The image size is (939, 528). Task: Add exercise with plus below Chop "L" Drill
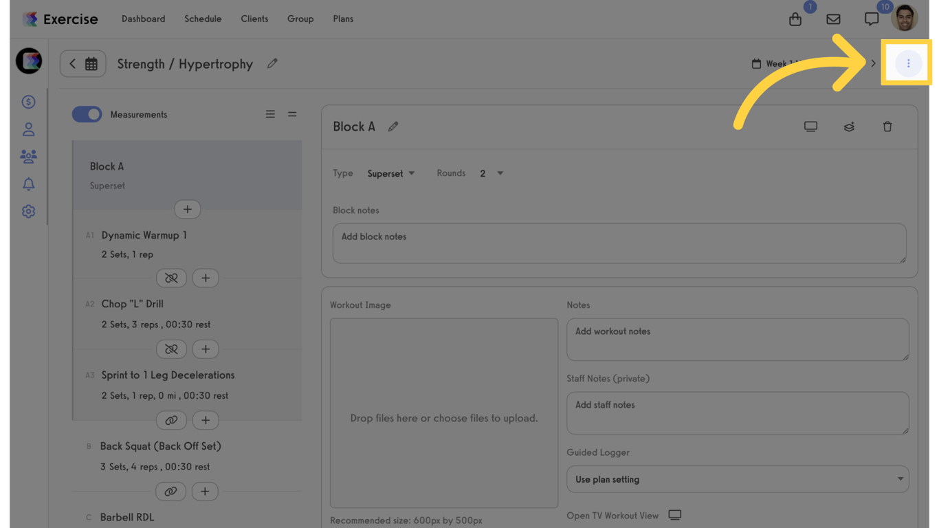(x=206, y=349)
